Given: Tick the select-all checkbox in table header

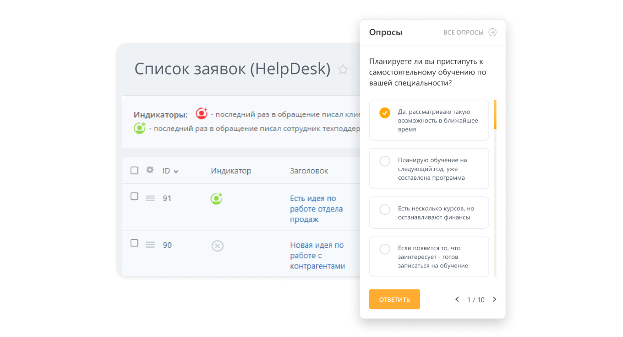Looking at the screenshot, I should click(134, 171).
